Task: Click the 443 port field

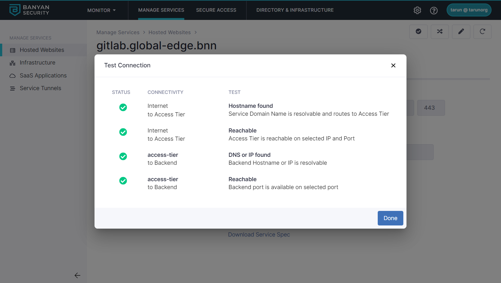Action: click(431, 108)
